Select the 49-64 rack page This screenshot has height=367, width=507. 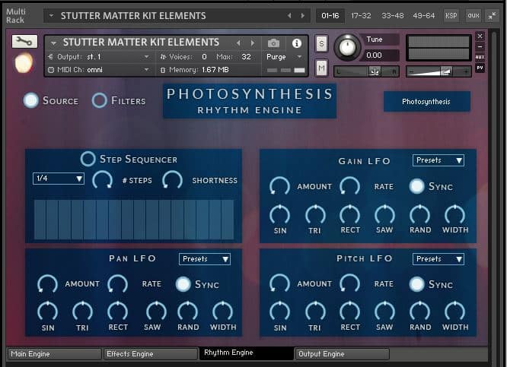click(424, 15)
